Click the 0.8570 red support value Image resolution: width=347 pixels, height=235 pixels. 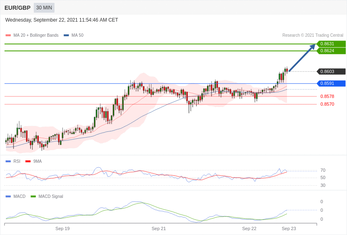tap(327, 104)
